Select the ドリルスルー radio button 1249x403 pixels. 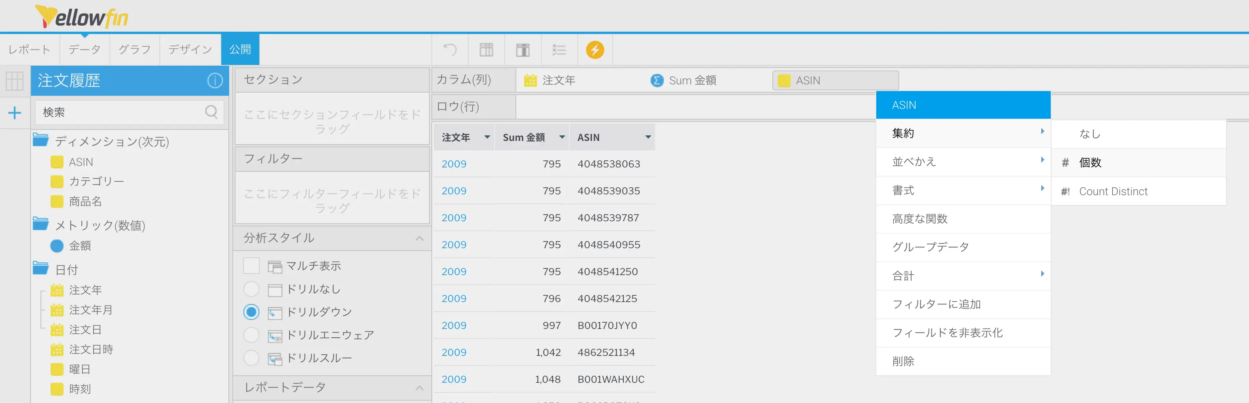[251, 358]
